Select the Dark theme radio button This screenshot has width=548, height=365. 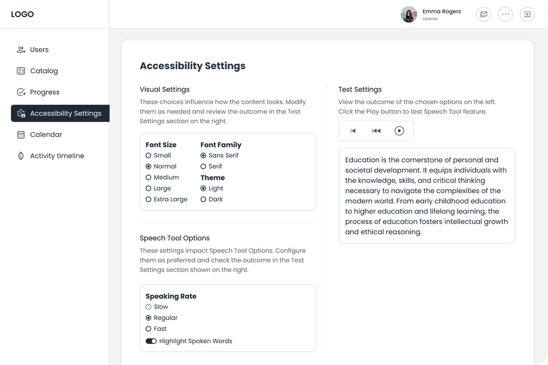coord(203,199)
